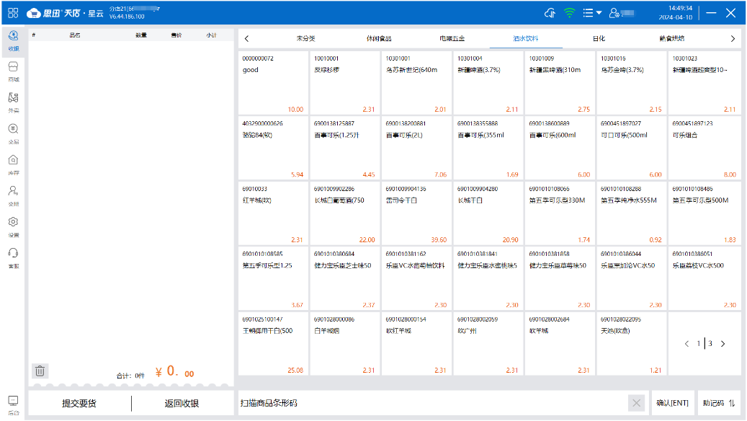Open the 商城 mall sidebar icon
747x421 pixels.
pyautogui.click(x=14, y=71)
